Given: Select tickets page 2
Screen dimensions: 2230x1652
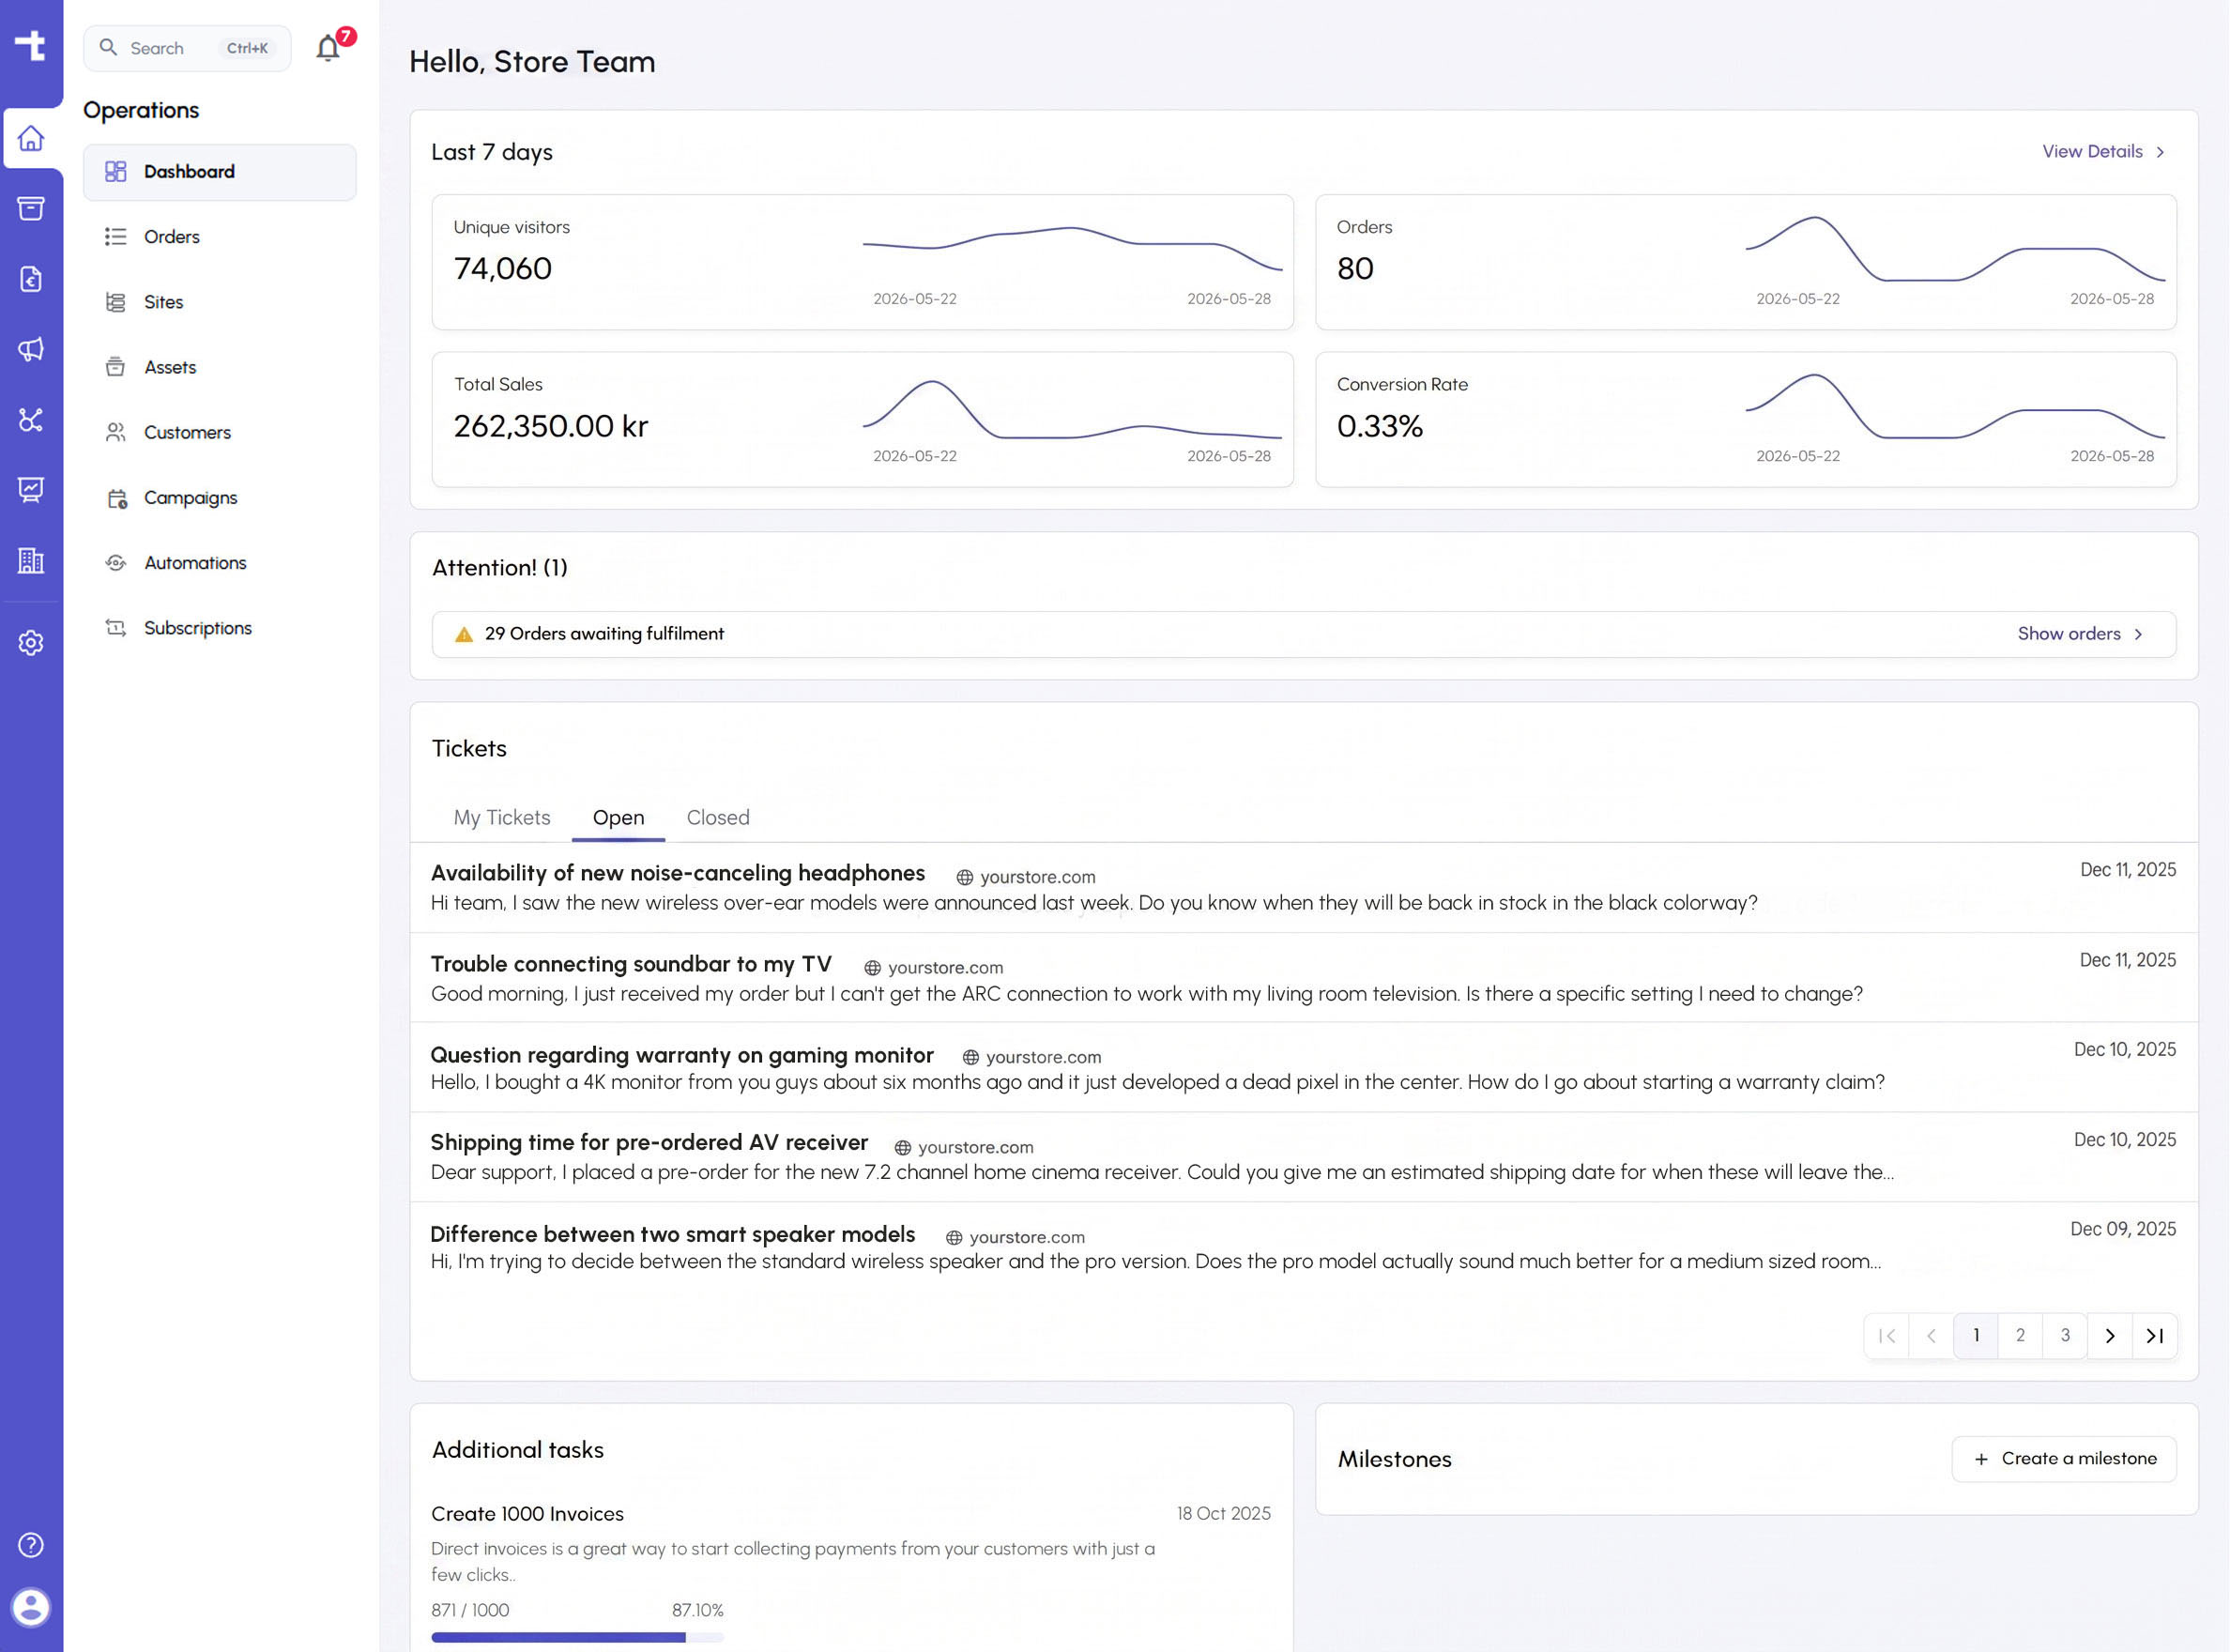Looking at the screenshot, I should (2021, 1336).
